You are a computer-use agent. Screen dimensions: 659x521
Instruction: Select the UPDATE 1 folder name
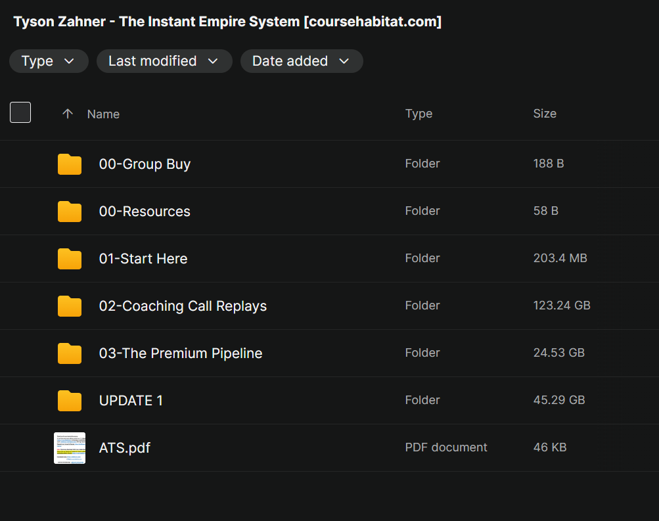131,400
